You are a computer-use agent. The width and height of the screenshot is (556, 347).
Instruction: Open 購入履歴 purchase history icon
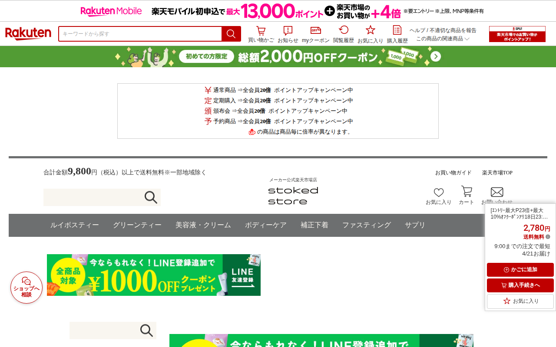tap(397, 34)
